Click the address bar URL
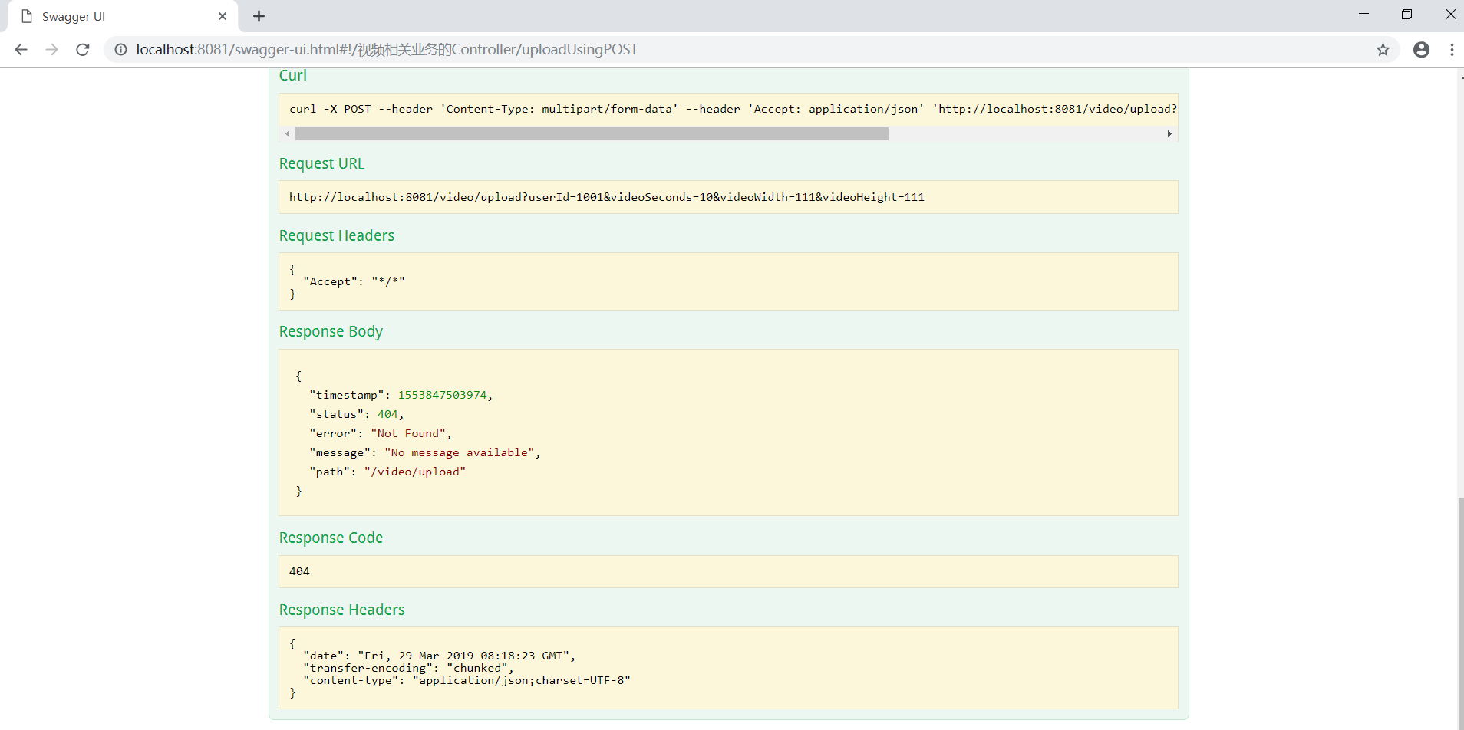 coord(387,50)
